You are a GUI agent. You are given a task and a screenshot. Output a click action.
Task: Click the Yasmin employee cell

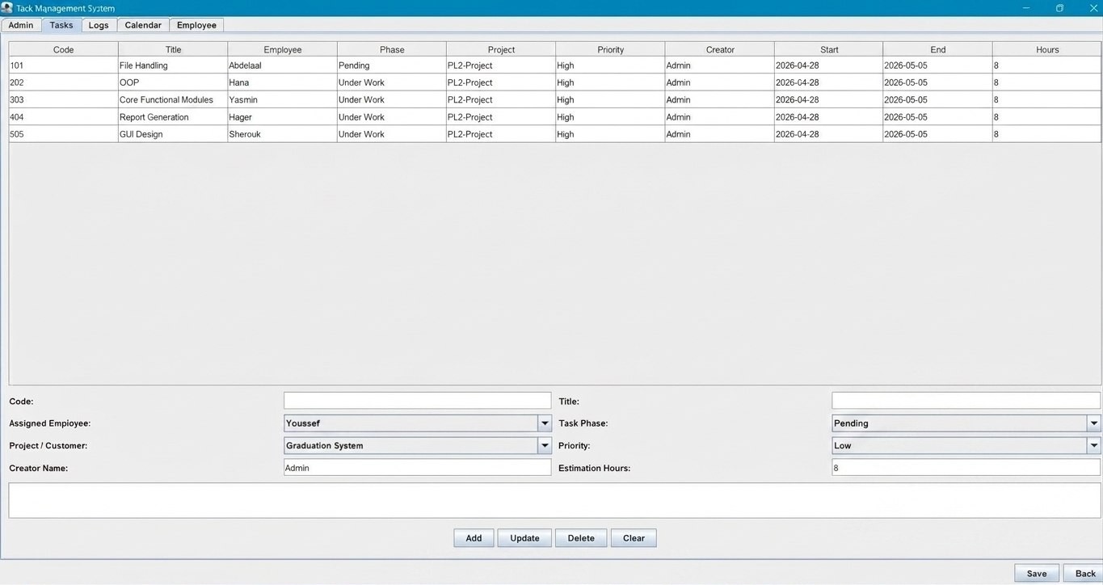pos(282,100)
